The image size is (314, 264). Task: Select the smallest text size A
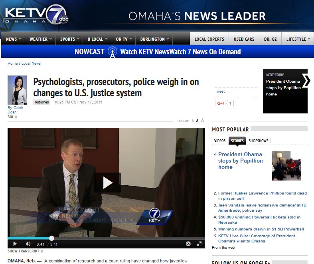tap(193, 121)
